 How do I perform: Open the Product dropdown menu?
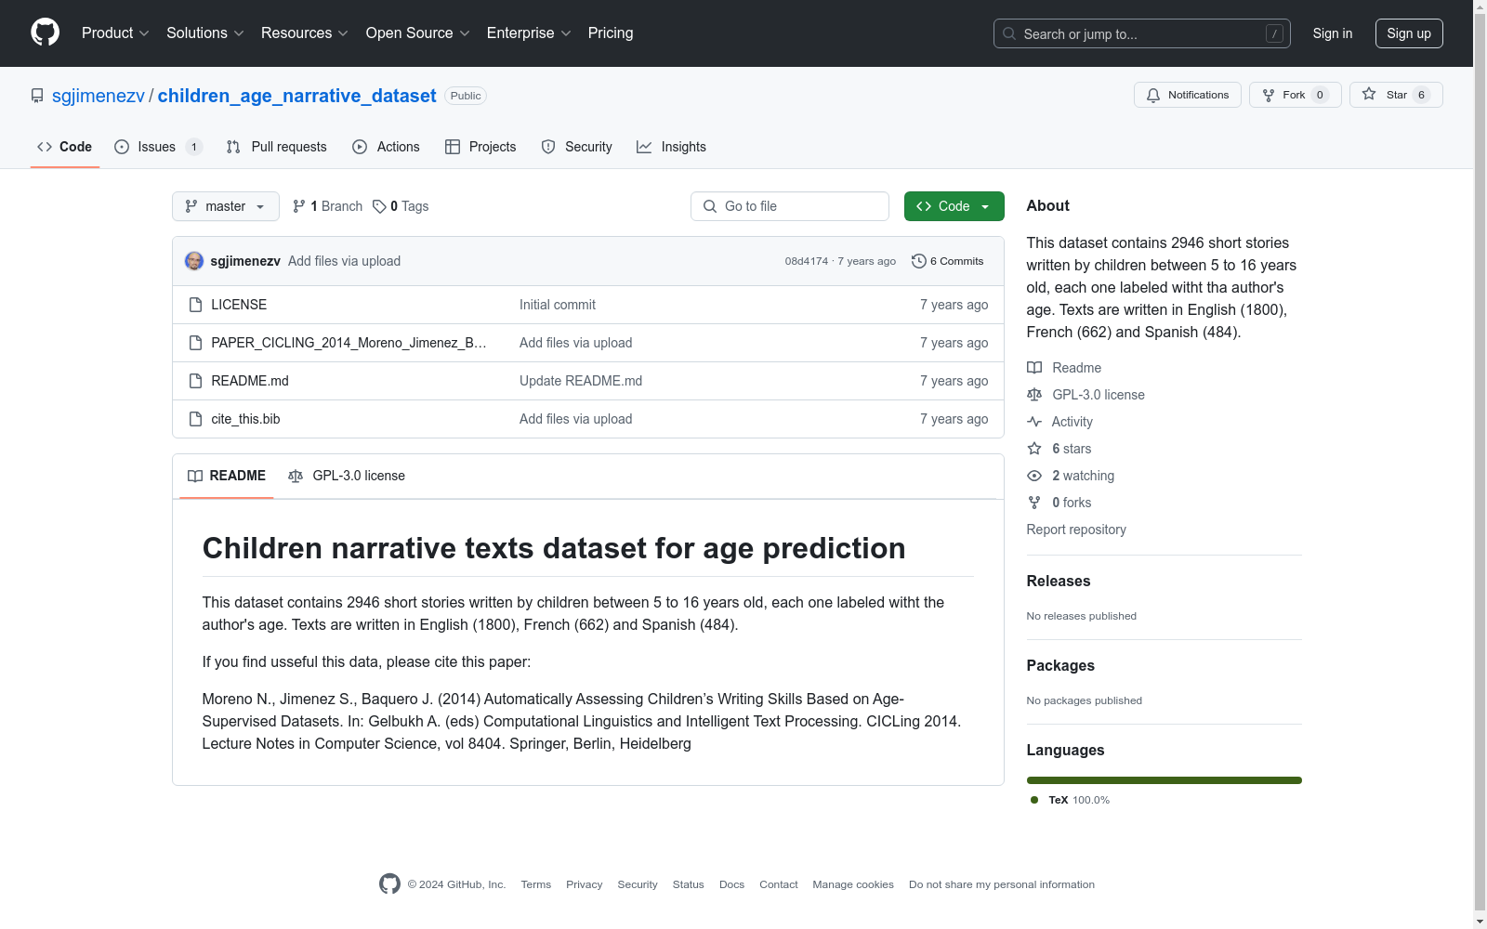(x=115, y=33)
